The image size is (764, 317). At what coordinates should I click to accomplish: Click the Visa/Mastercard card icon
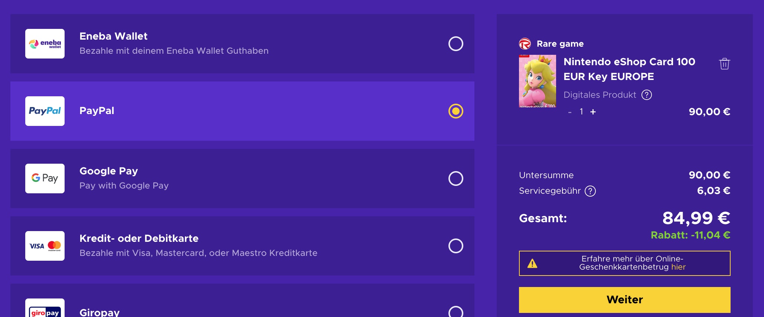45,246
